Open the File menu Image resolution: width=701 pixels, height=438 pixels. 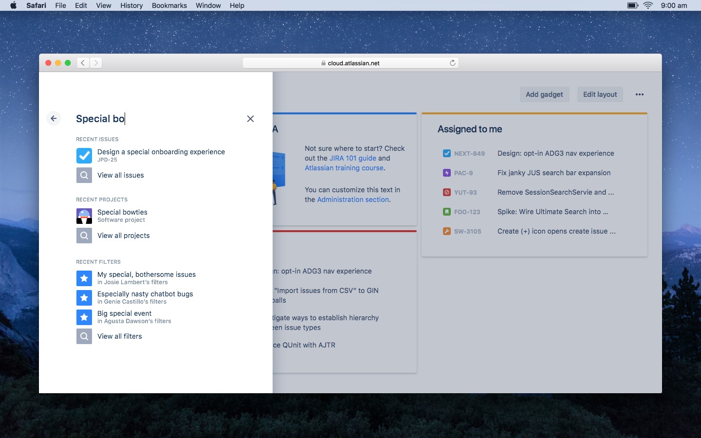point(61,5)
